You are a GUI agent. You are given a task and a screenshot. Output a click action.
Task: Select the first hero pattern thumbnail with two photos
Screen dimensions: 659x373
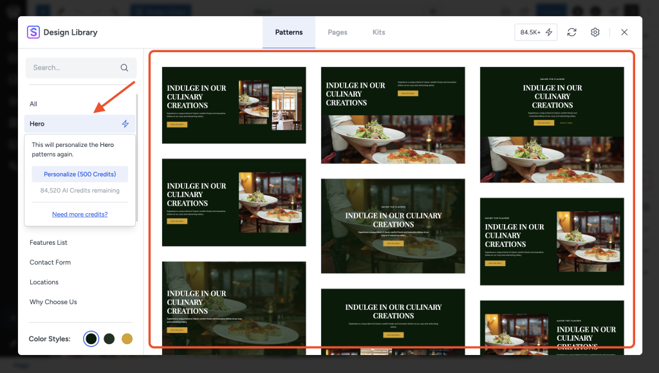coord(234,105)
